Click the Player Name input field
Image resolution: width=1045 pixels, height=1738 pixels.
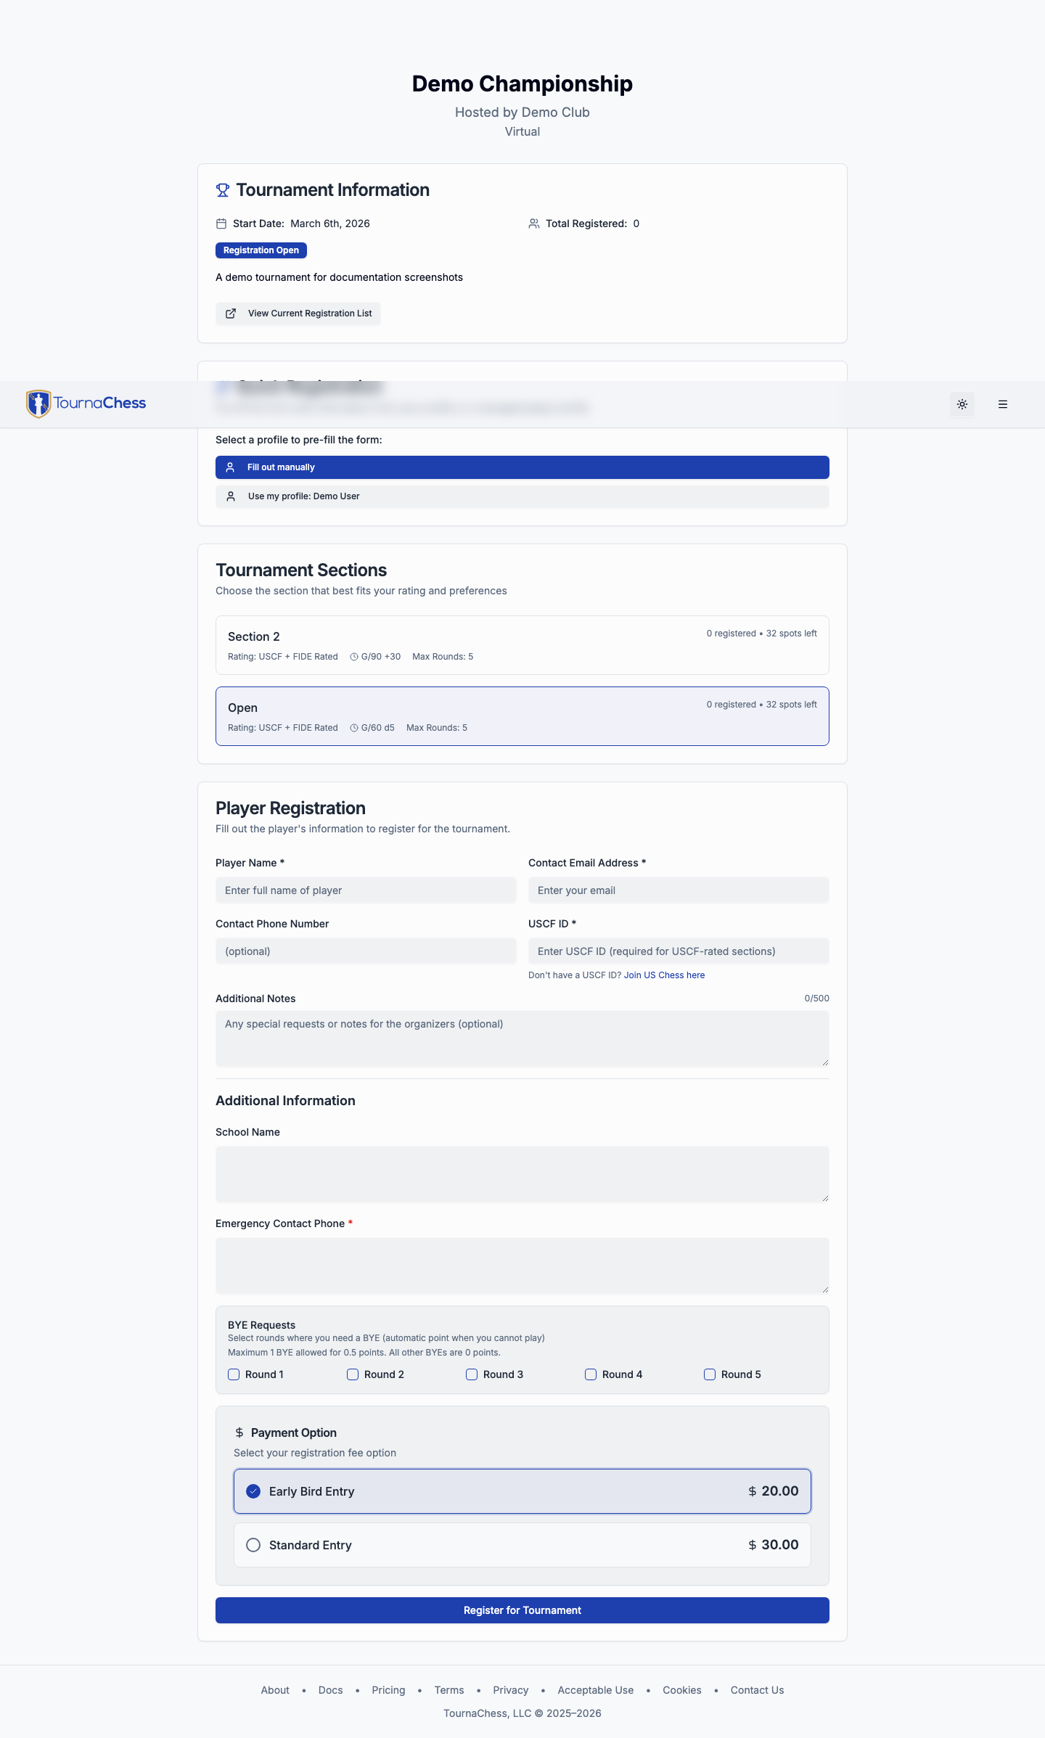[366, 890]
